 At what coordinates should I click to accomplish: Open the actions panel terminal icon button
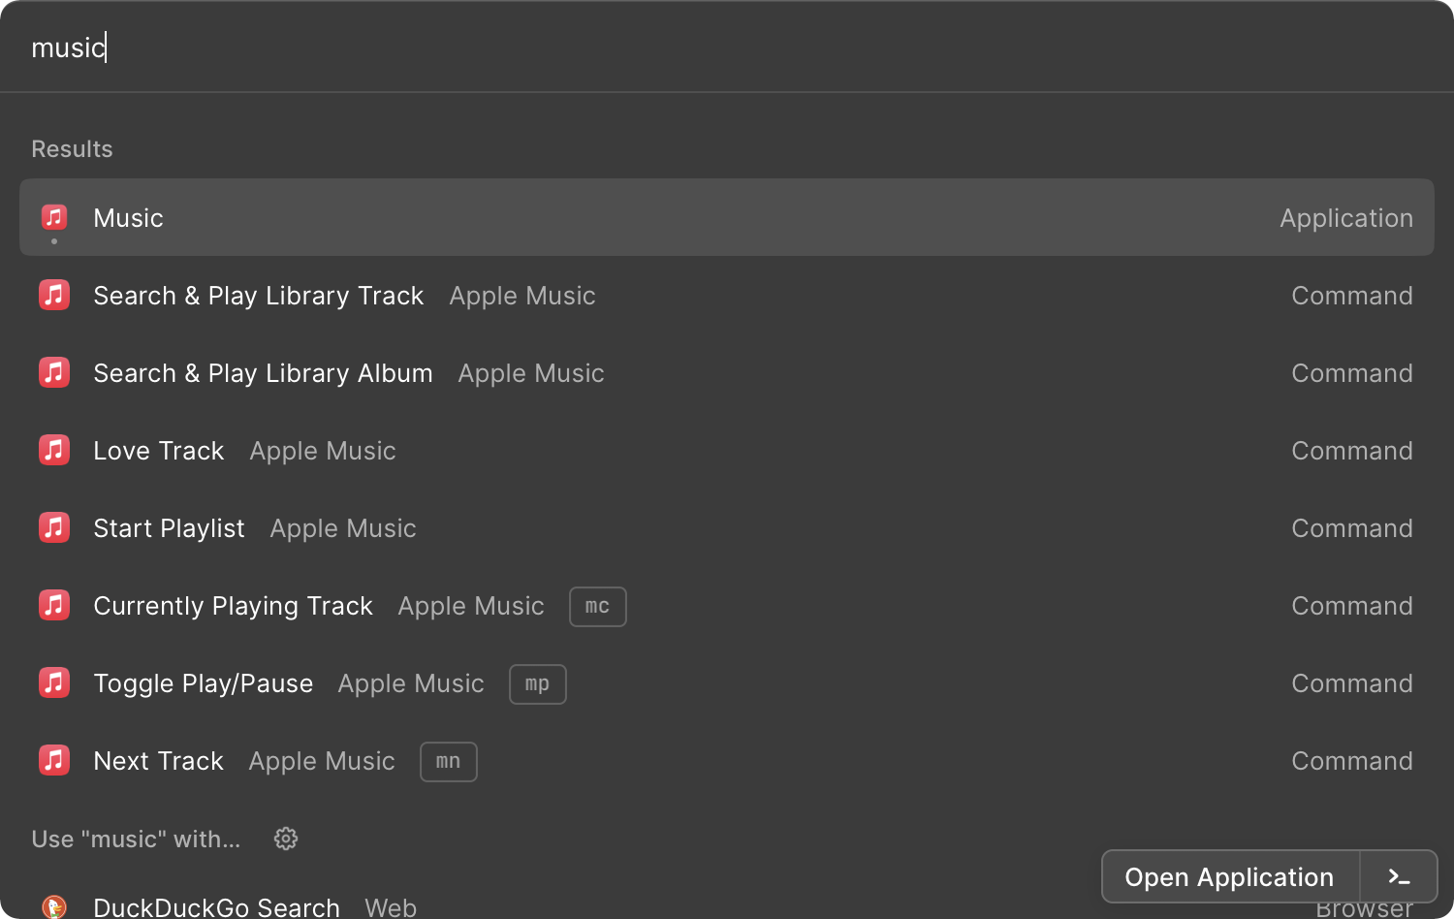(1399, 877)
